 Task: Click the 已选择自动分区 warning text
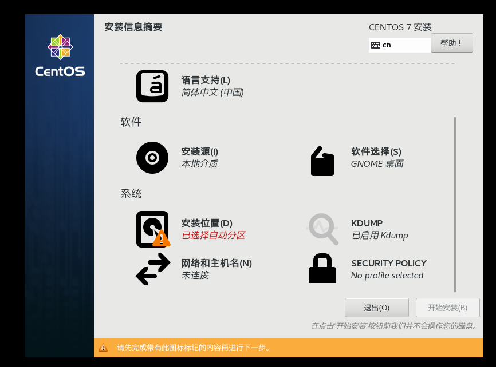(212, 235)
